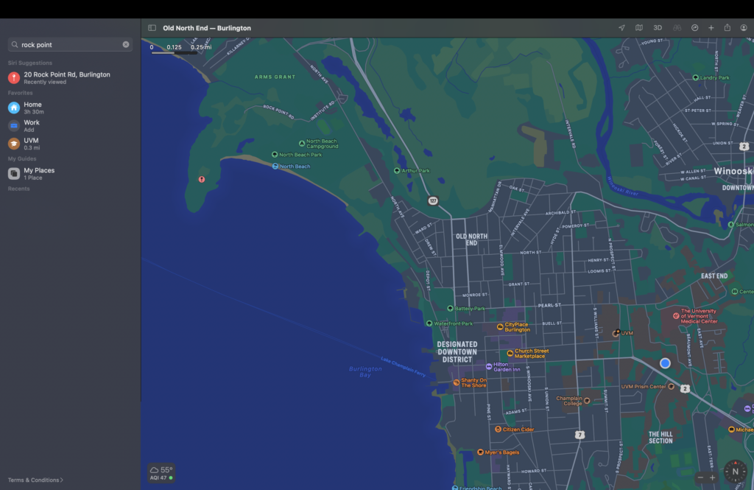This screenshot has width=754, height=490.
Task: Open the Home favorite
Action: 32,108
